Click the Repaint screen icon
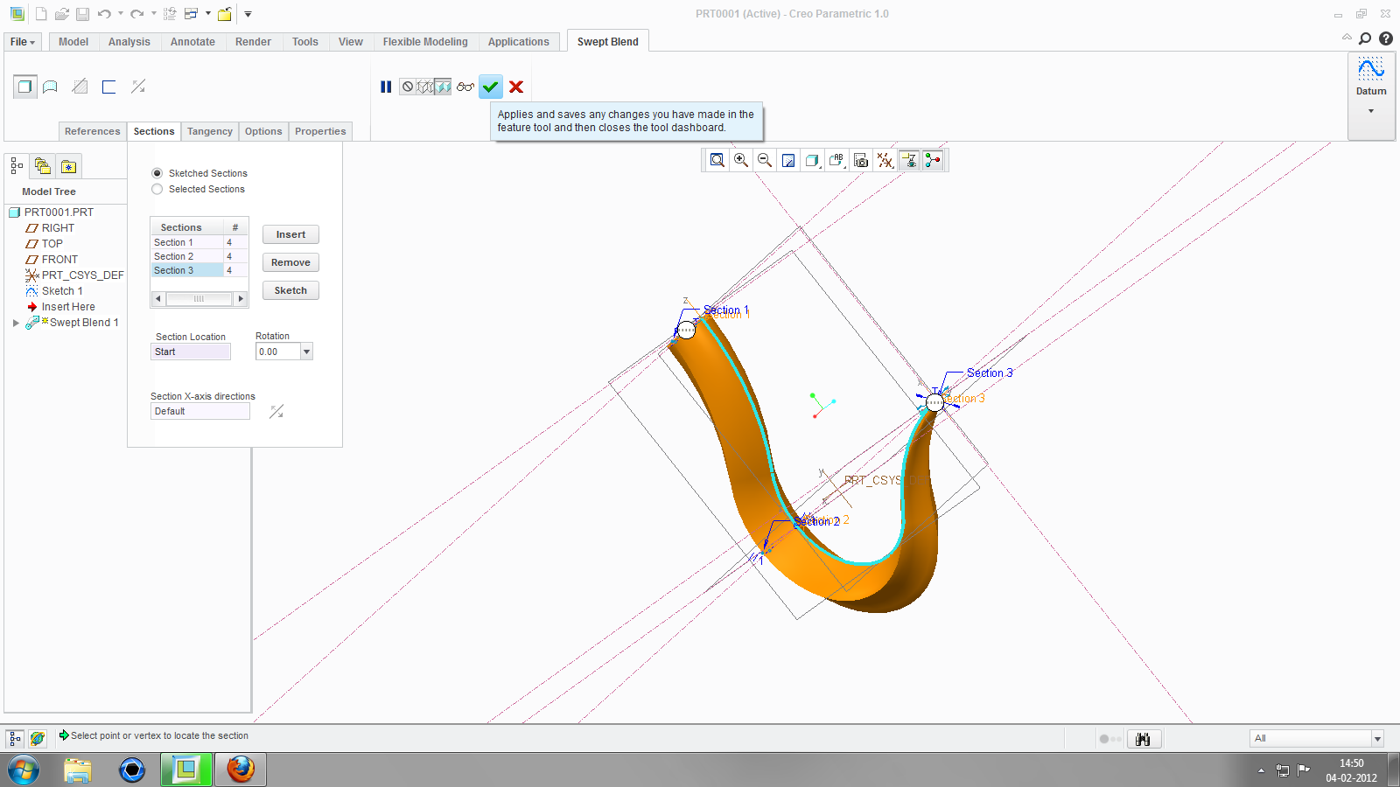Image resolution: width=1400 pixels, height=787 pixels. click(788, 160)
